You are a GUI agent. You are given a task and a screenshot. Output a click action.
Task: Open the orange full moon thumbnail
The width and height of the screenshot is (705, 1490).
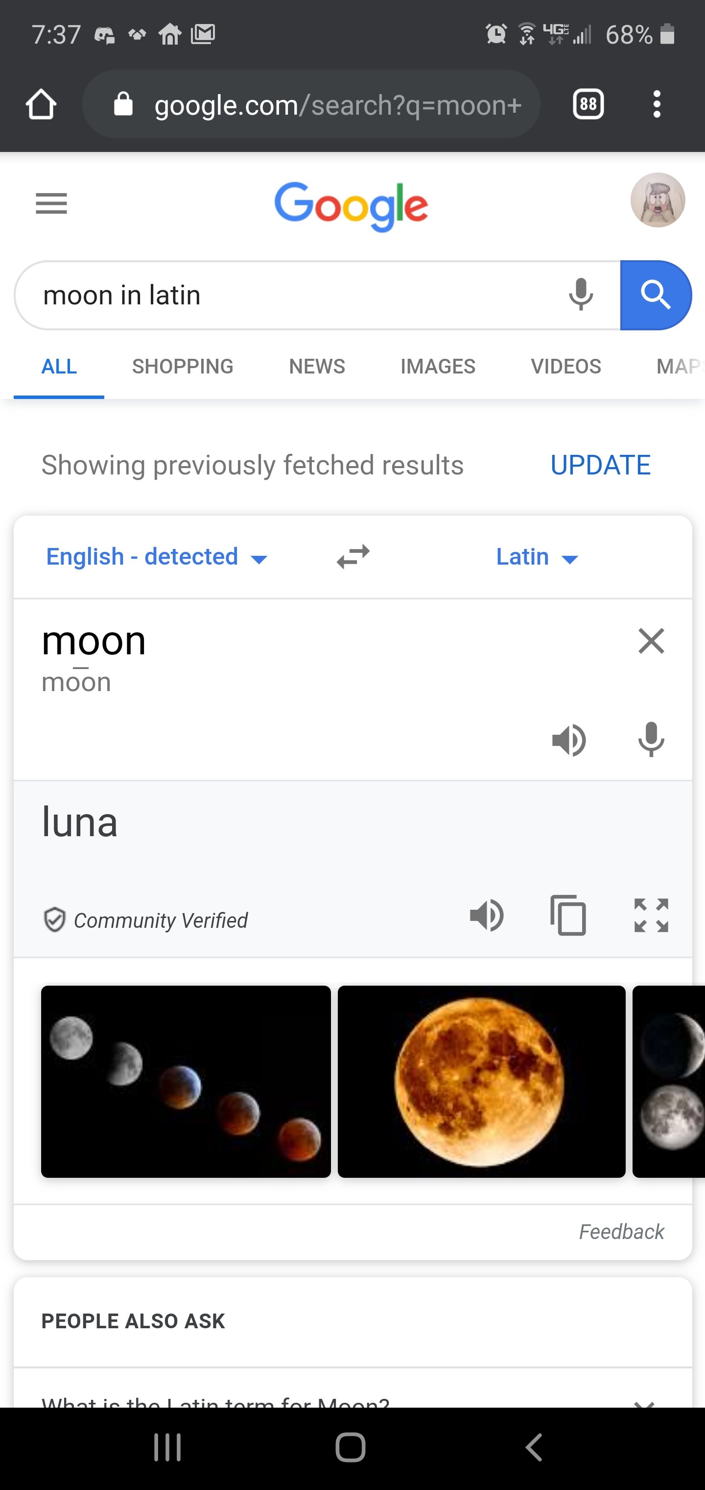click(x=481, y=1082)
